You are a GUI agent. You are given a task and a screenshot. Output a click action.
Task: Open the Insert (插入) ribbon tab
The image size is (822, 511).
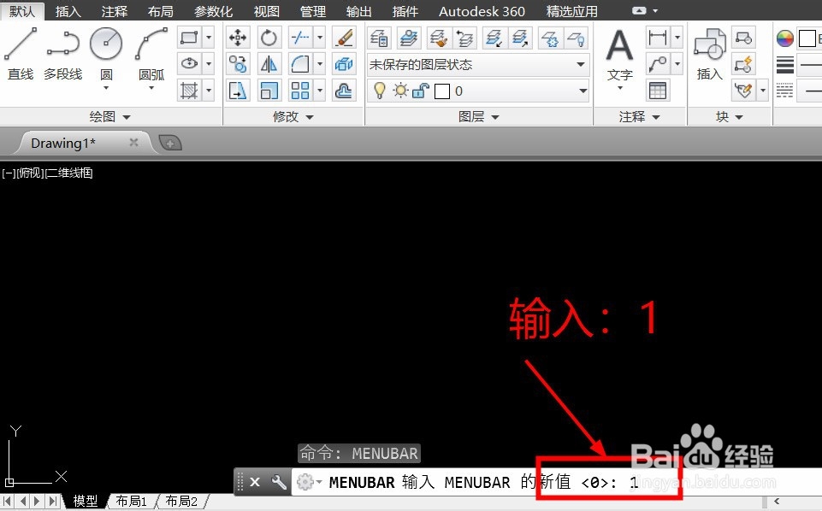point(68,11)
